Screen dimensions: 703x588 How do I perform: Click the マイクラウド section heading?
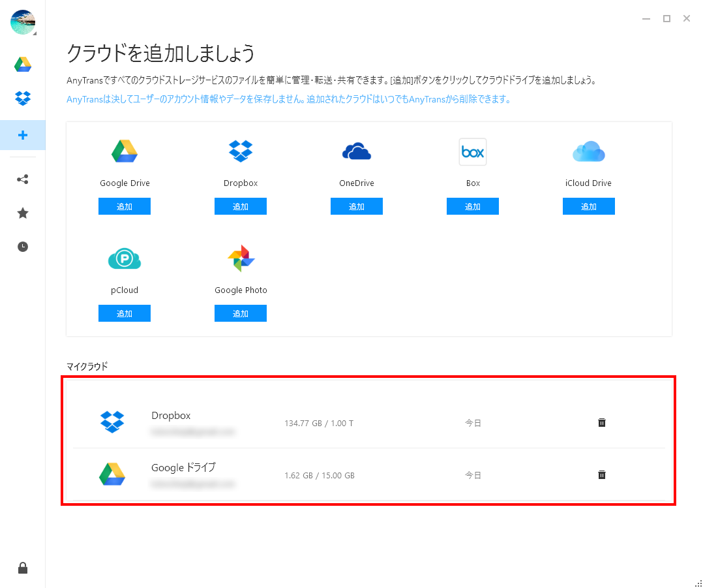point(87,366)
